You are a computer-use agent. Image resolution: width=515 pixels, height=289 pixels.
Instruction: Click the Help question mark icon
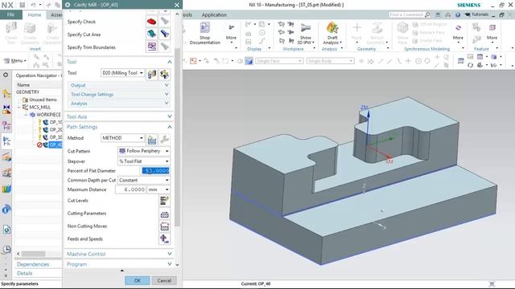[x=458, y=14]
